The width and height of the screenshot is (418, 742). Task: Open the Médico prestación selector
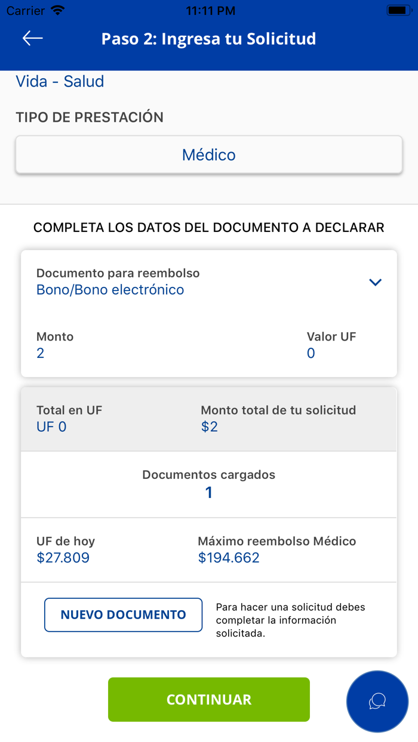(x=209, y=154)
